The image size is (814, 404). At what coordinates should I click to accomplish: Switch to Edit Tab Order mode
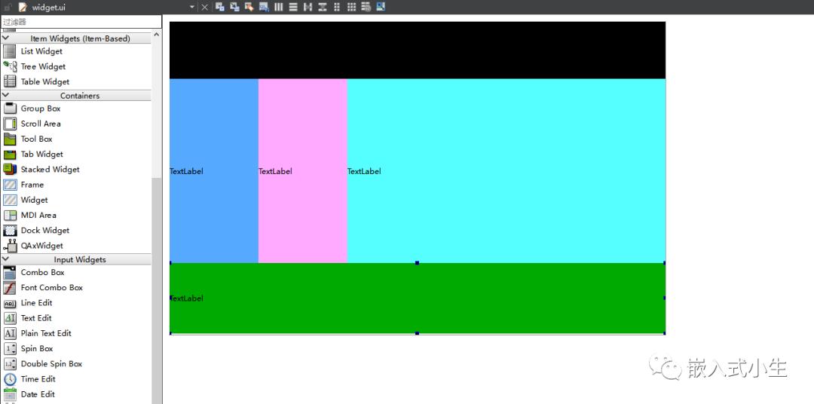(x=264, y=7)
